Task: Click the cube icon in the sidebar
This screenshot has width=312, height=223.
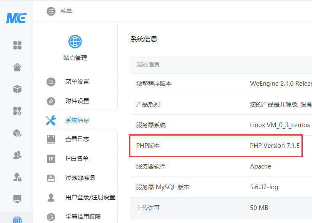Action: [x=17, y=89]
